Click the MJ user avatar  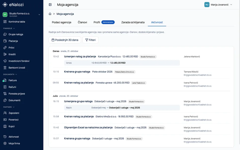pyautogui.click(x=207, y=4)
